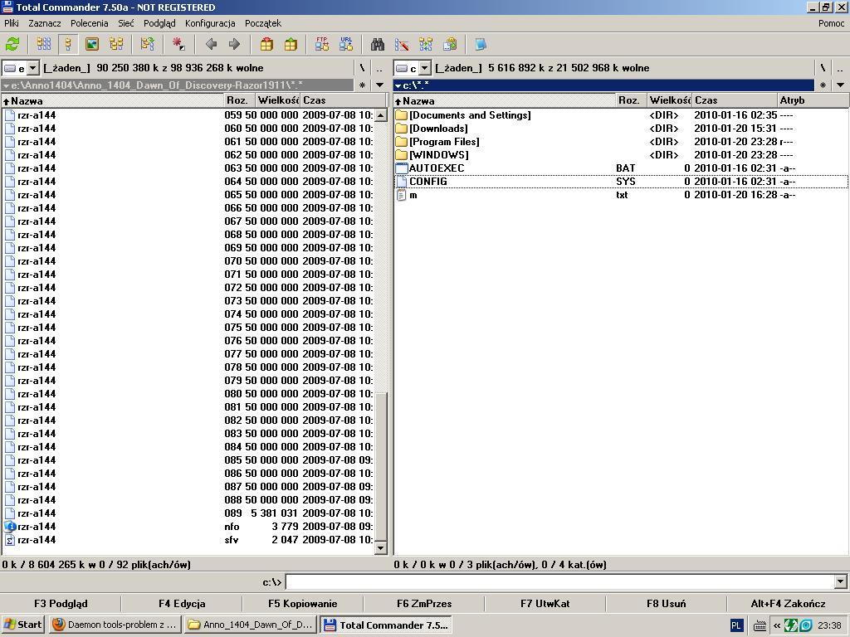This screenshot has width=850, height=637.
Task: Click the command line input field
Action: click(x=560, y=581)
